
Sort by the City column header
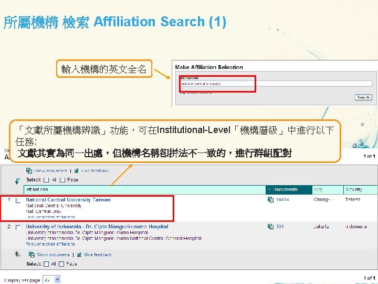tap(328, 189)
